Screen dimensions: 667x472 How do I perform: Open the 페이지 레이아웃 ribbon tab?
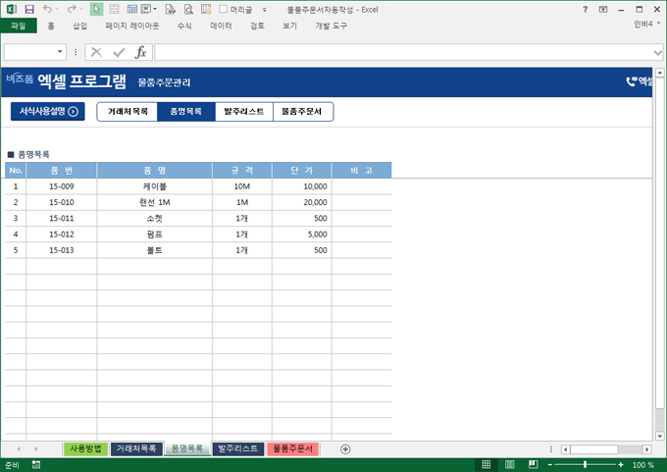[132, 26]
